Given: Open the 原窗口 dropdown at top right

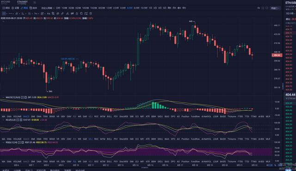Looking at the screenshot, I should (275, 8).
